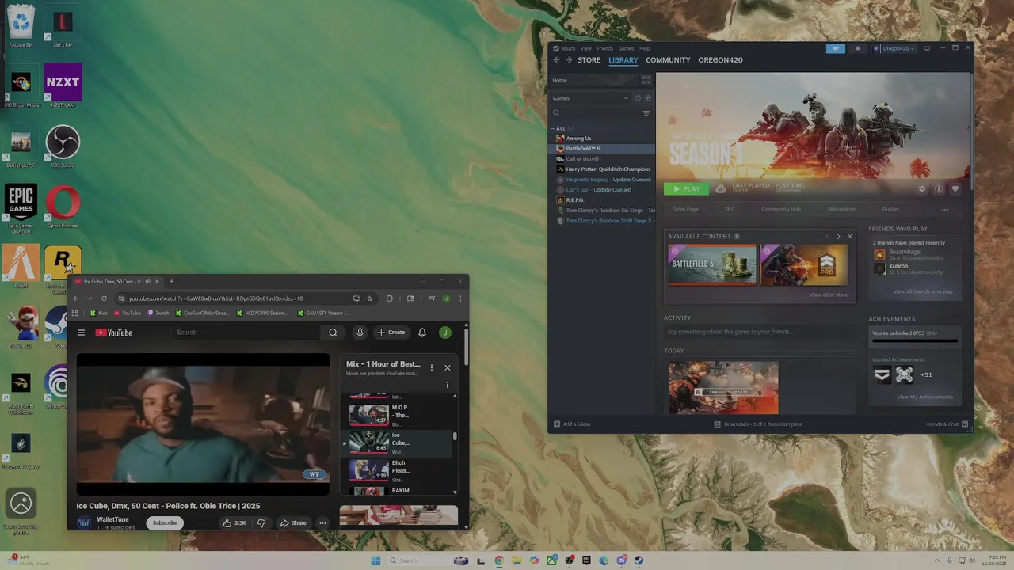
Task: Dislike the Ice Cube video
Action: coord(262,522)
